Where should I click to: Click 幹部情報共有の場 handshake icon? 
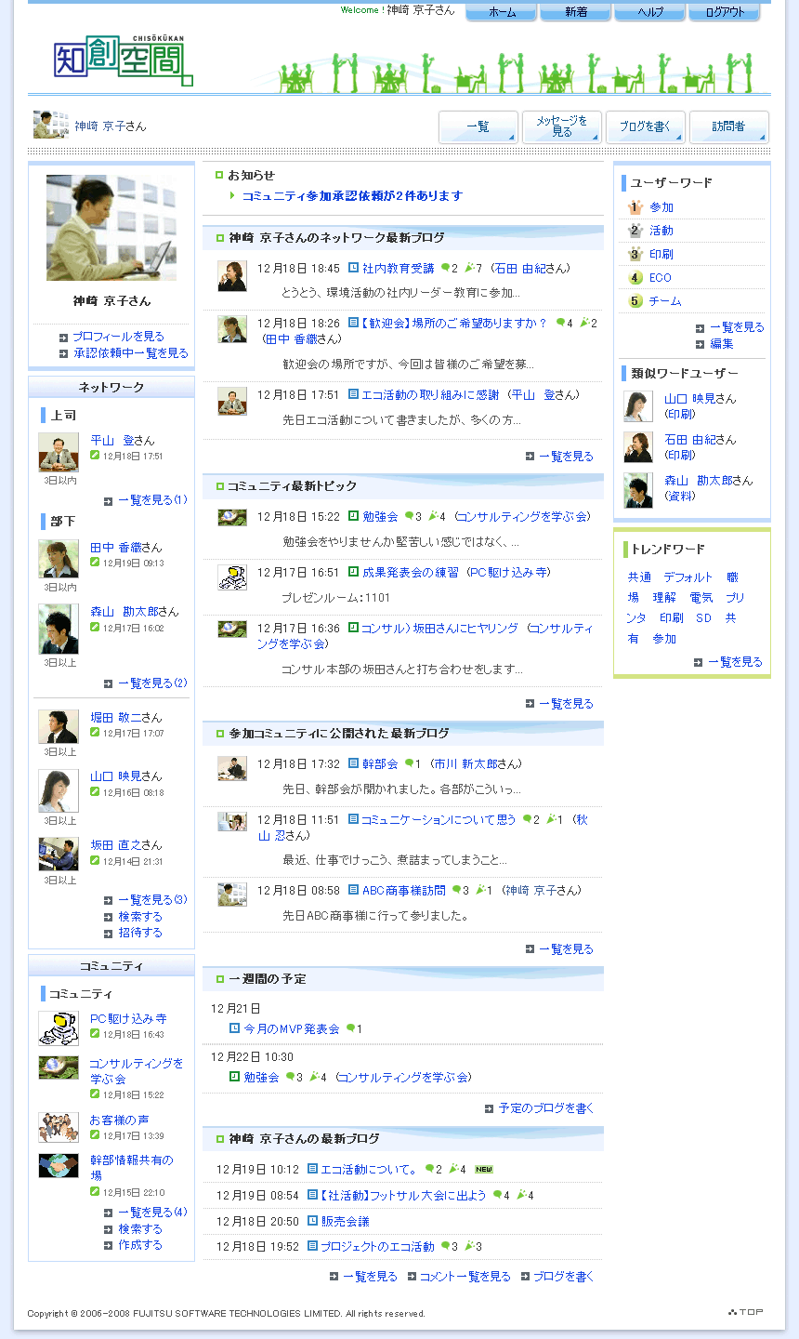59,1165
